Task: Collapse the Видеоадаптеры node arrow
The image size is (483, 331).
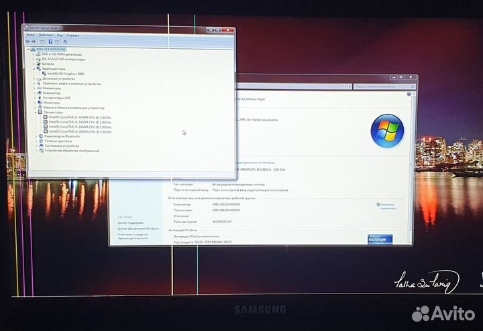Action: point(34,69)
